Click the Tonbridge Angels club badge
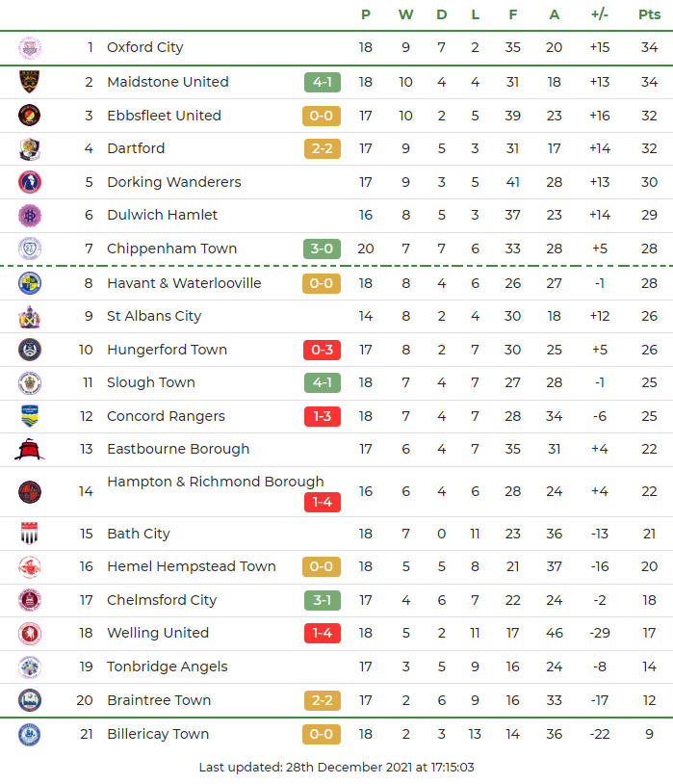The width and height of the screenshot is (673, 784). [x=30, y=666]
